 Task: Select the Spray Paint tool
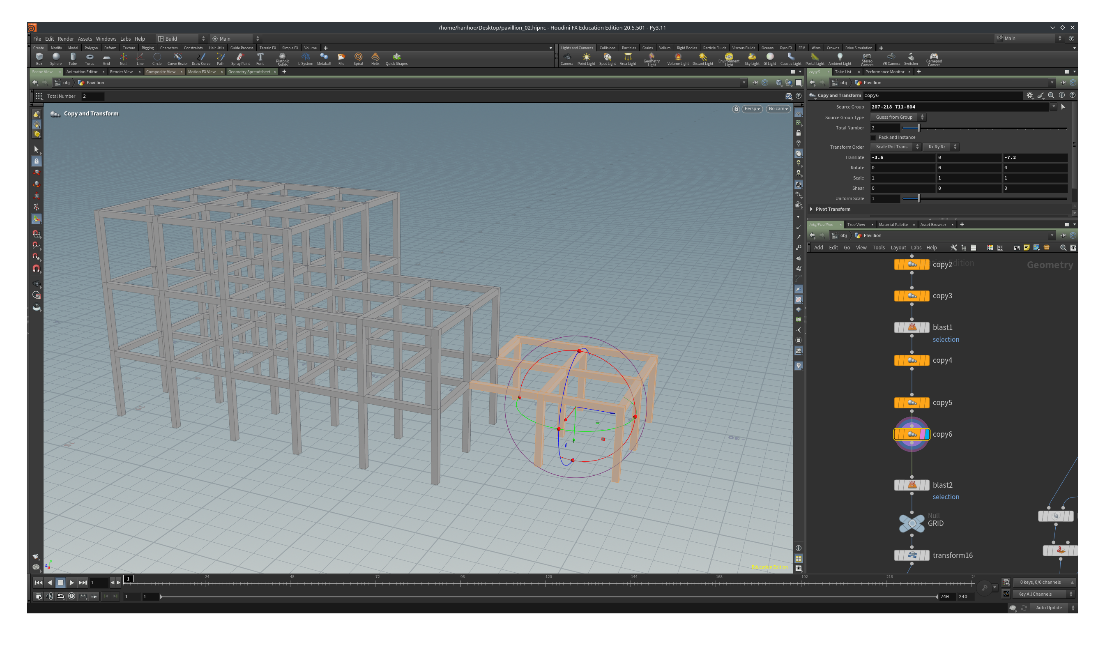coord(240,59)
